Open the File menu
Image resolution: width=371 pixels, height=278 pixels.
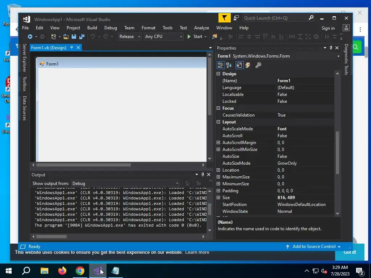(x=25, y=28)
